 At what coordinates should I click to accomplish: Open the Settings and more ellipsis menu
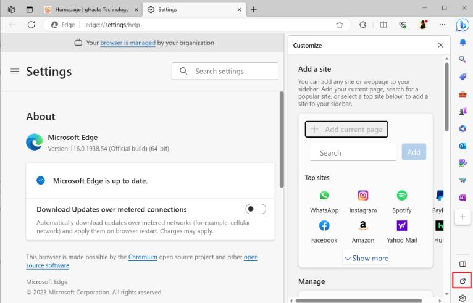click(442, 25)
